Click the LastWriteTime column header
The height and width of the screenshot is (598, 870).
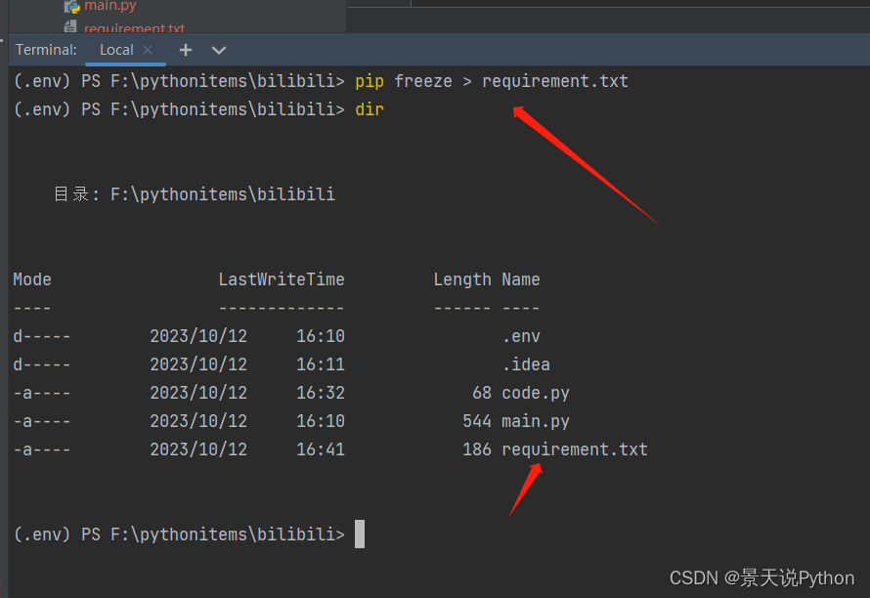[282, 279]
